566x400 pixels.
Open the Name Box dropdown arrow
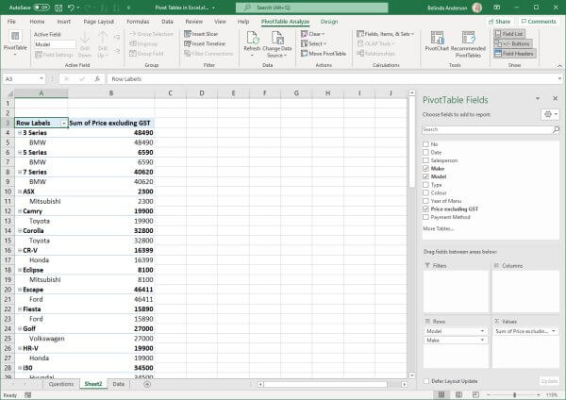click(42, 78)
